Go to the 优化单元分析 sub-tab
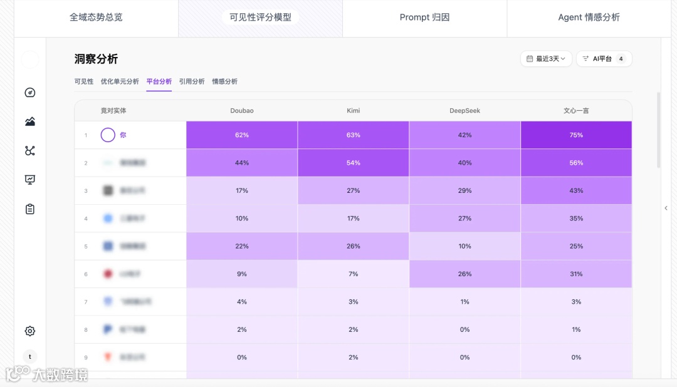Screen dimensions: 677x387 120,81
